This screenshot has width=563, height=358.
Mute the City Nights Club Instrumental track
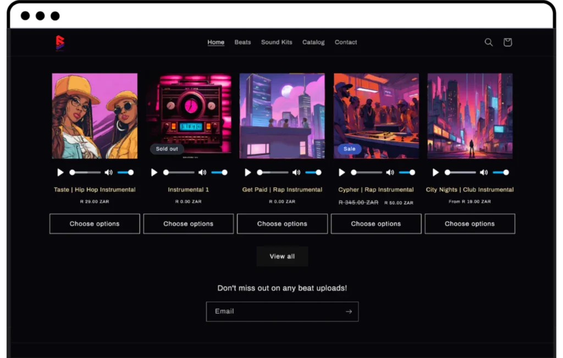coord(484,172)
